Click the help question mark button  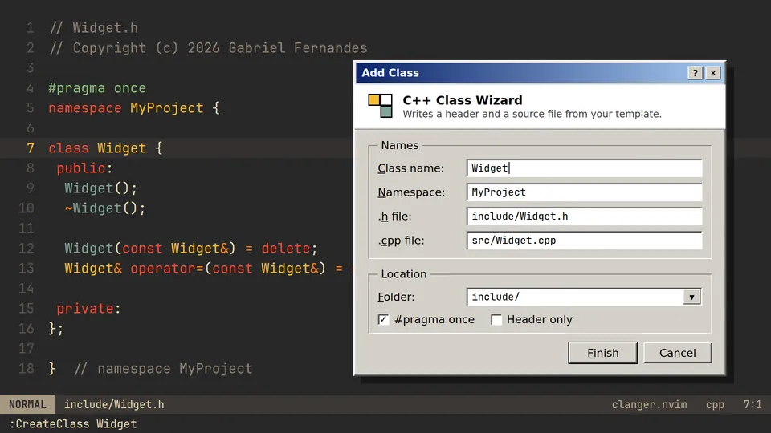[x=695, y=73]
